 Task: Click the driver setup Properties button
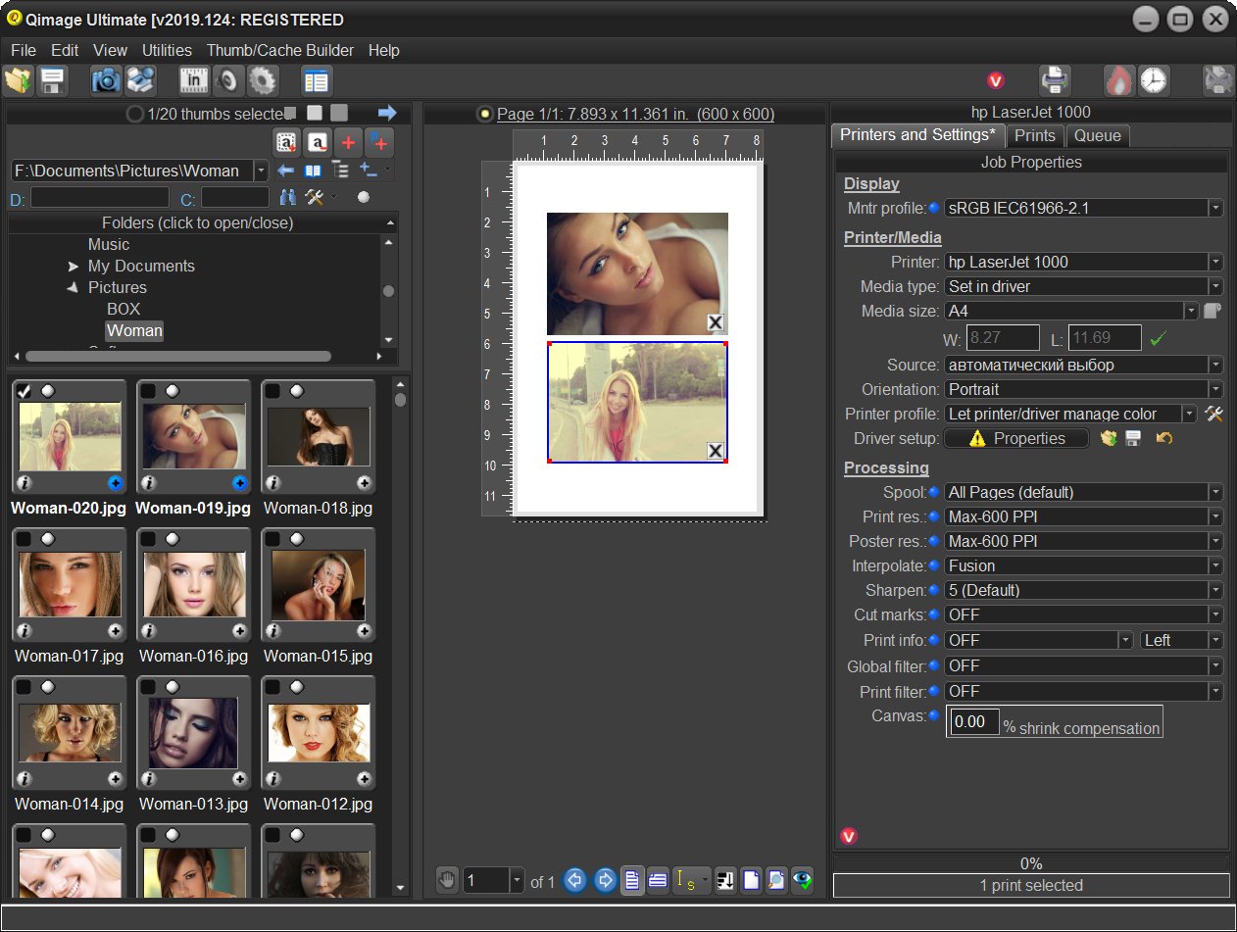pos(1015,439)
